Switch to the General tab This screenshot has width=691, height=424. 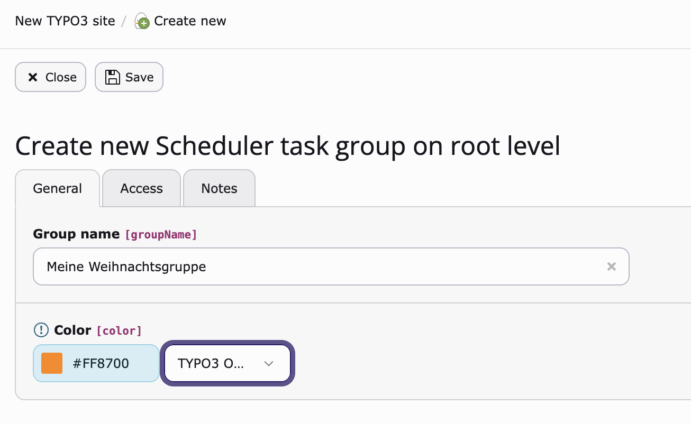click(x=57, y=189)
